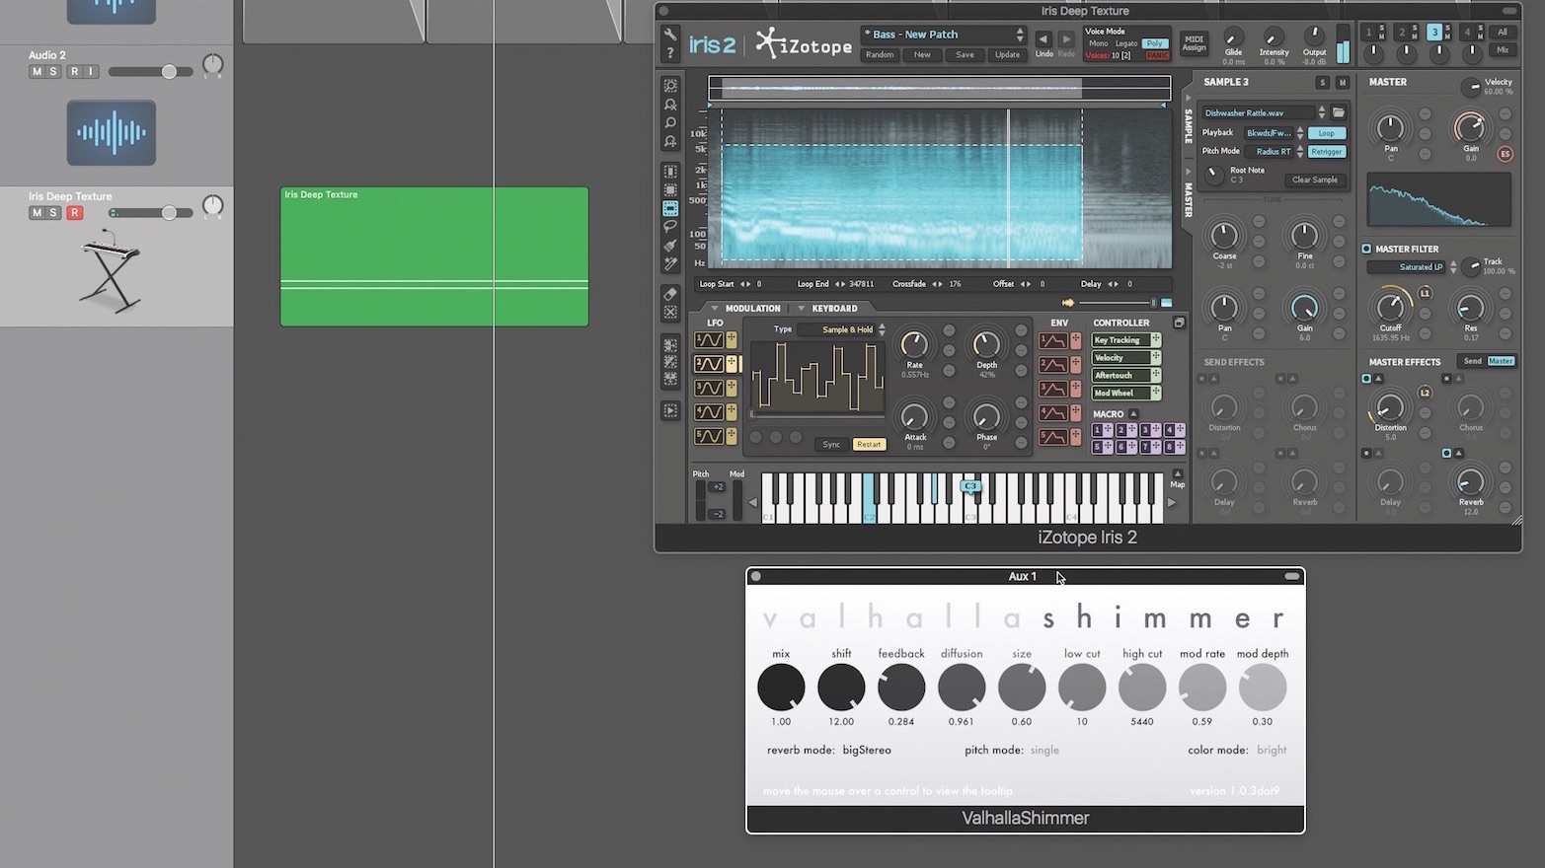The width and height of the screenshot is (1545, 868).
Task: Open the Iris 2 question mark help icon
Action: 670,53
